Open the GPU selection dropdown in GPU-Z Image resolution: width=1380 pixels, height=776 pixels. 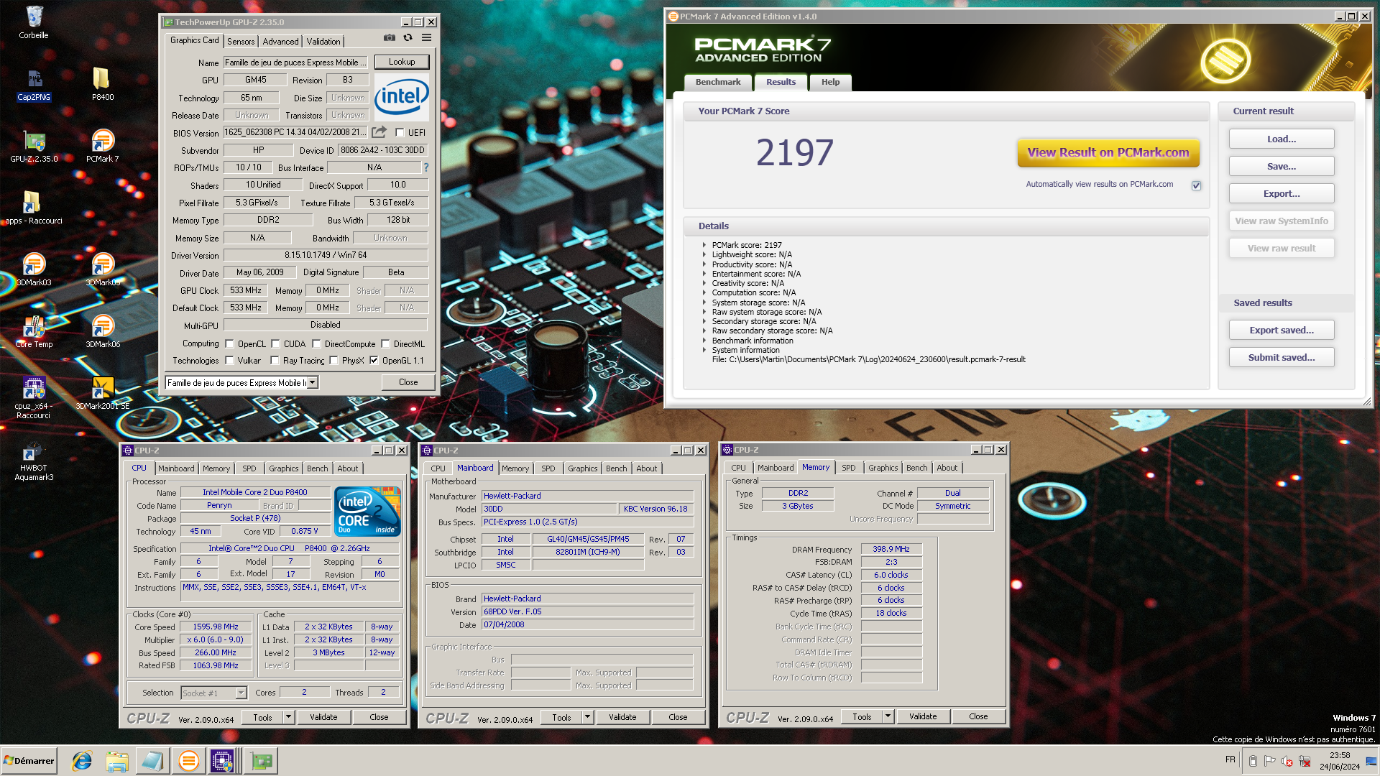coord(313,383)
